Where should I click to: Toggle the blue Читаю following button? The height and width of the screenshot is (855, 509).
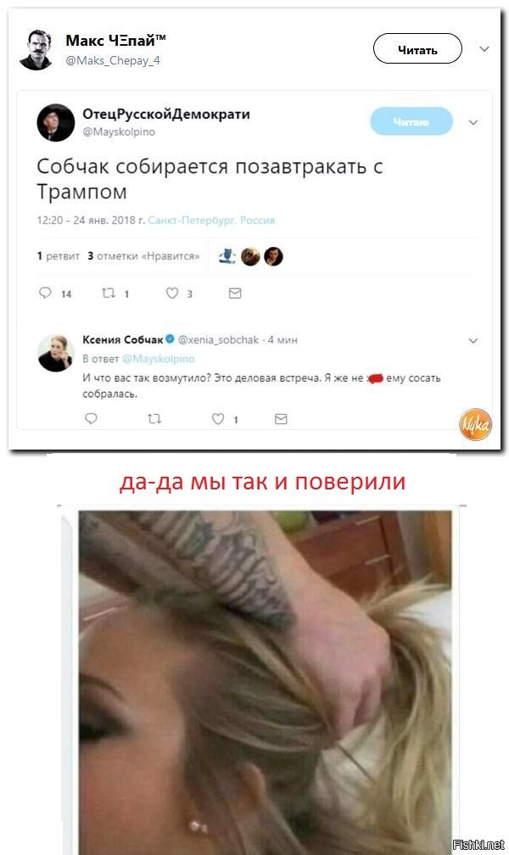(411, 121)
